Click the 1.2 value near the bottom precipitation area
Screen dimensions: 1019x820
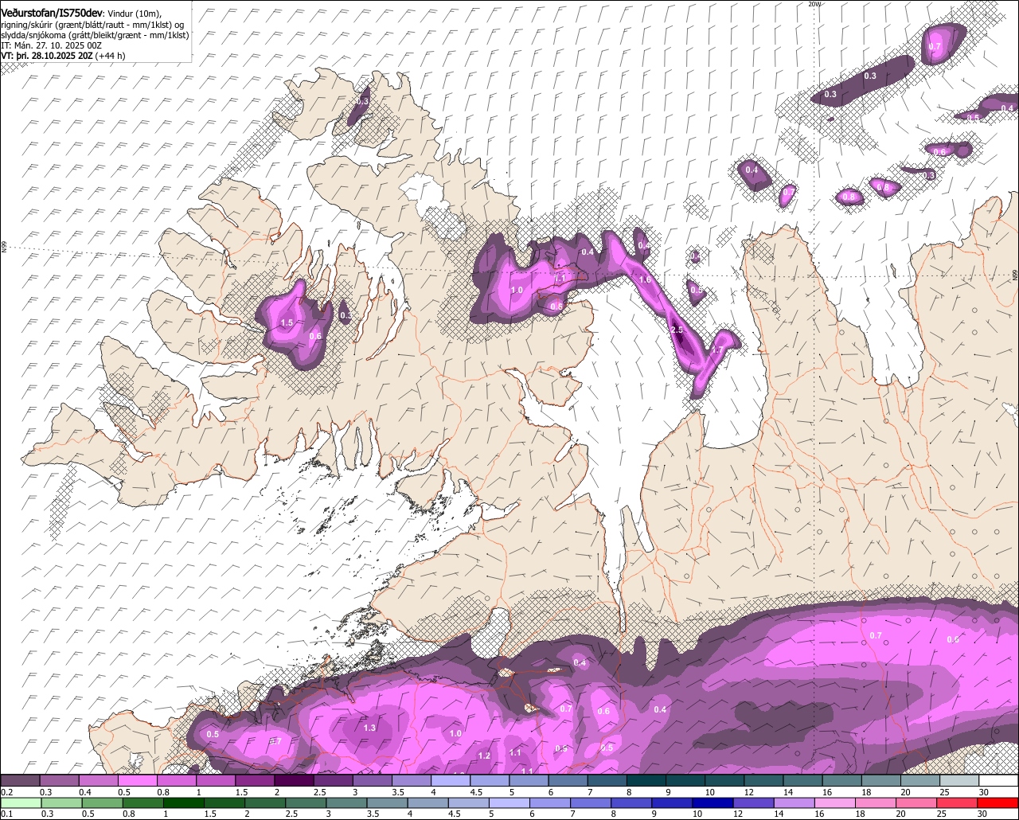484,756
